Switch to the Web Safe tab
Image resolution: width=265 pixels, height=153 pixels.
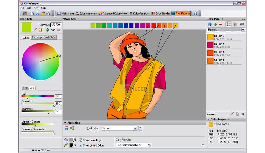(50, 37)
